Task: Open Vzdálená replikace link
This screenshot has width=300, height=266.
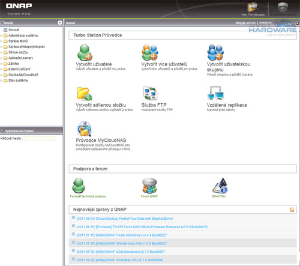Action: tap(227, 105)
